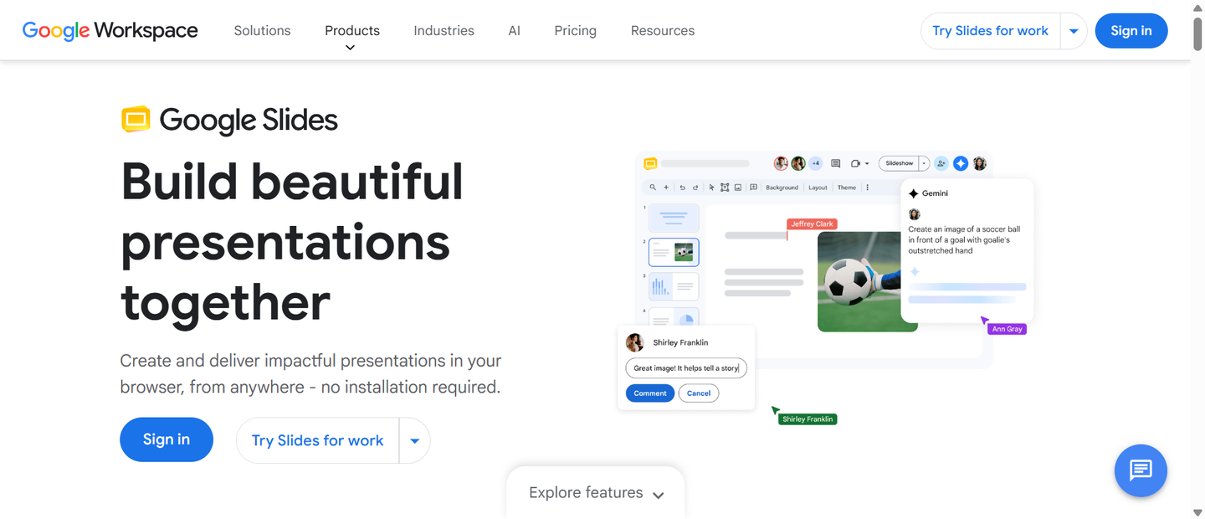Go to the Industries menu item
Viewport: 1205px width, 519px height.
tap(444, 31)
